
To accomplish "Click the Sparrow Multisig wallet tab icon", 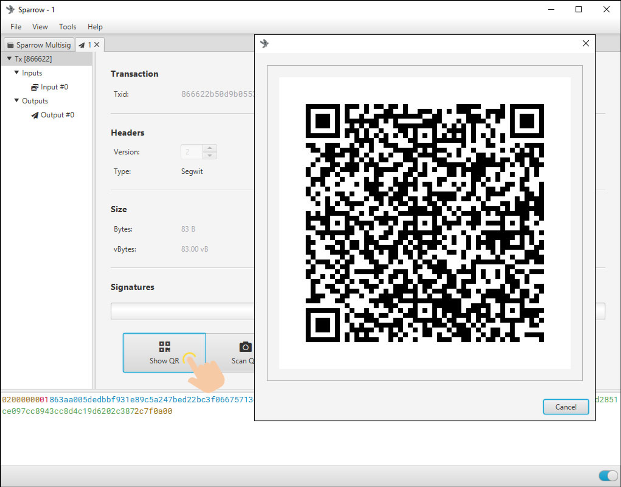I will (11, 45).
